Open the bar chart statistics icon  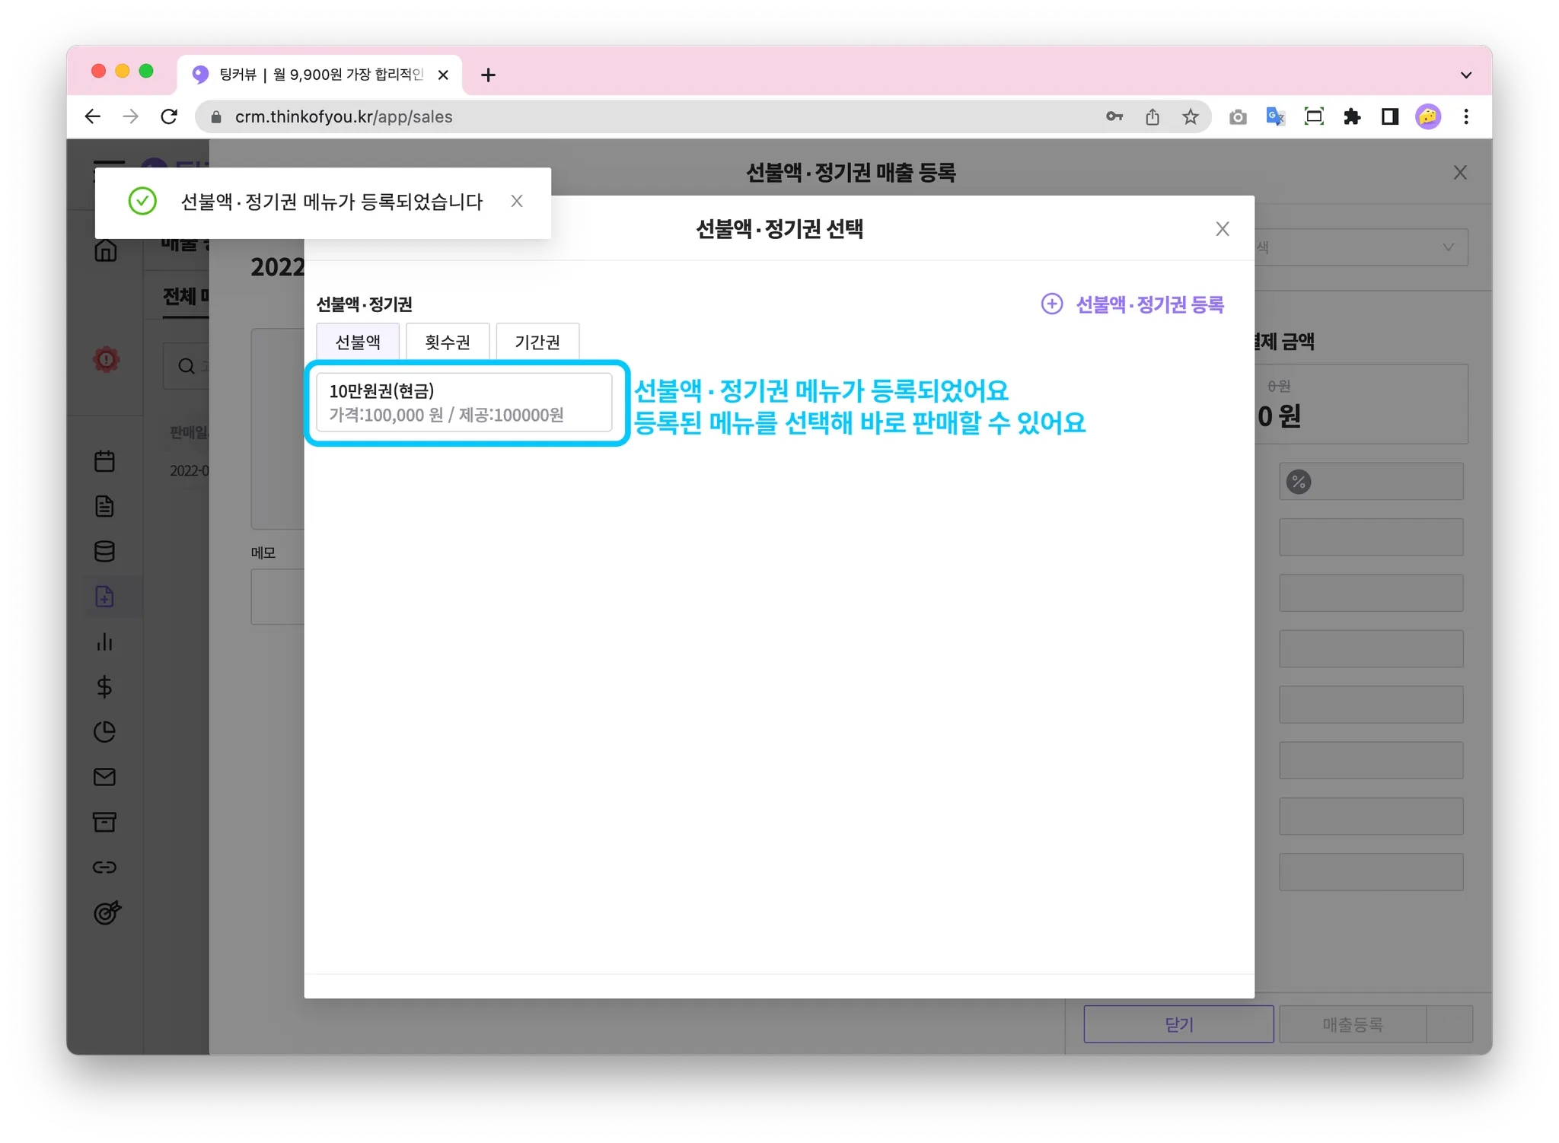pyautogui.click(x=104, y=642)
